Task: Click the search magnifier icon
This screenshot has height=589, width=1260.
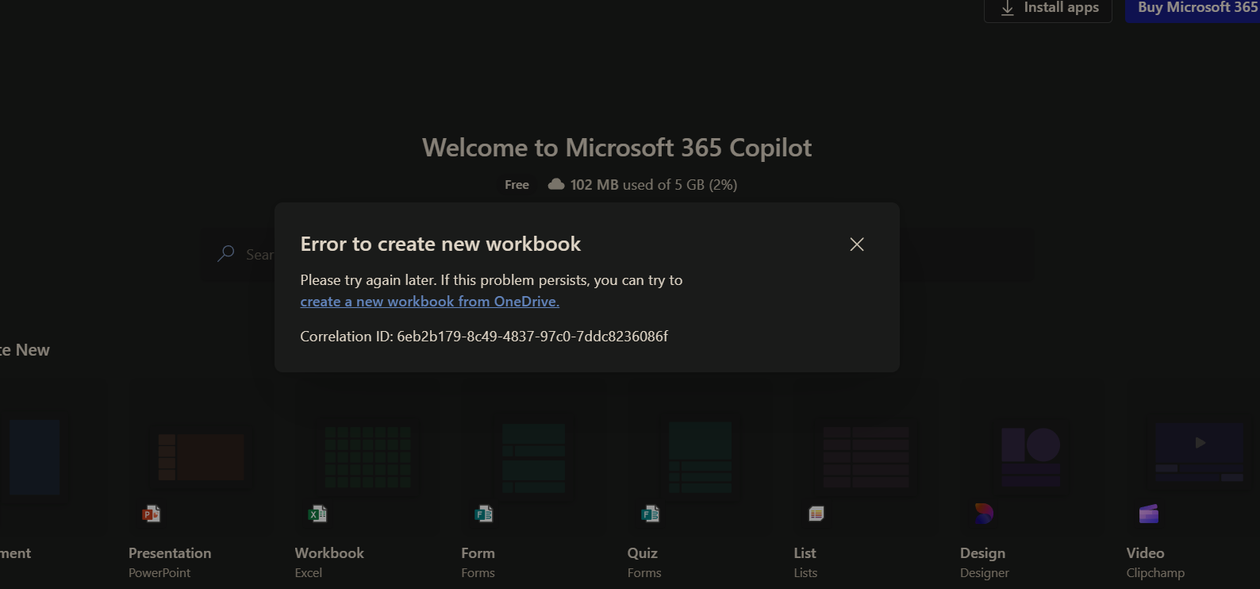Action: 226,254
